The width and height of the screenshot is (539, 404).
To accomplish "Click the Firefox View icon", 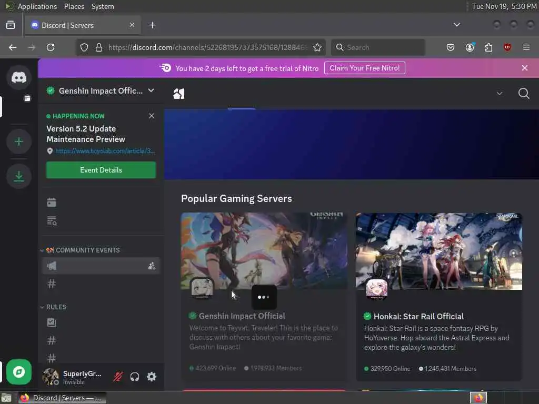I will click(11, 25).
